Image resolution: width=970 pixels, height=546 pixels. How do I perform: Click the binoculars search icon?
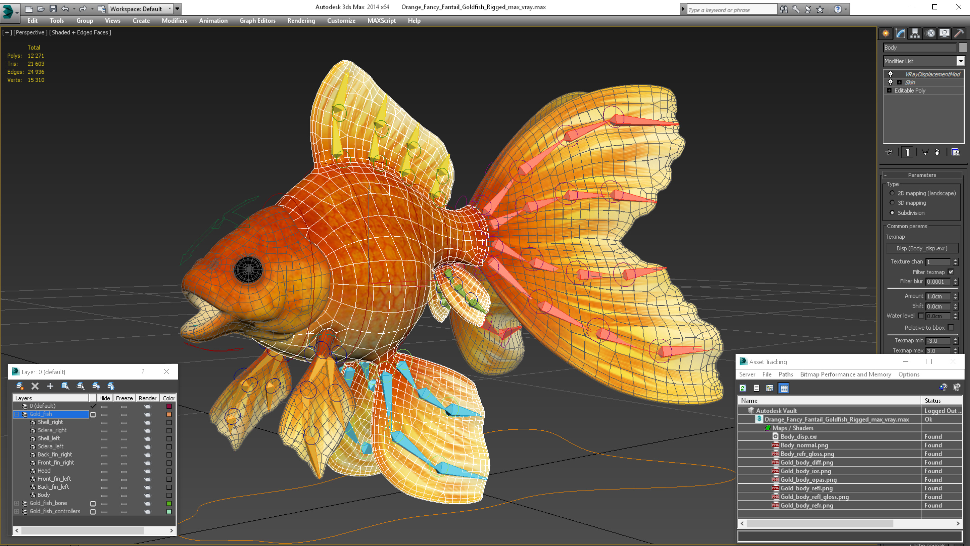(x=784, y=9)
